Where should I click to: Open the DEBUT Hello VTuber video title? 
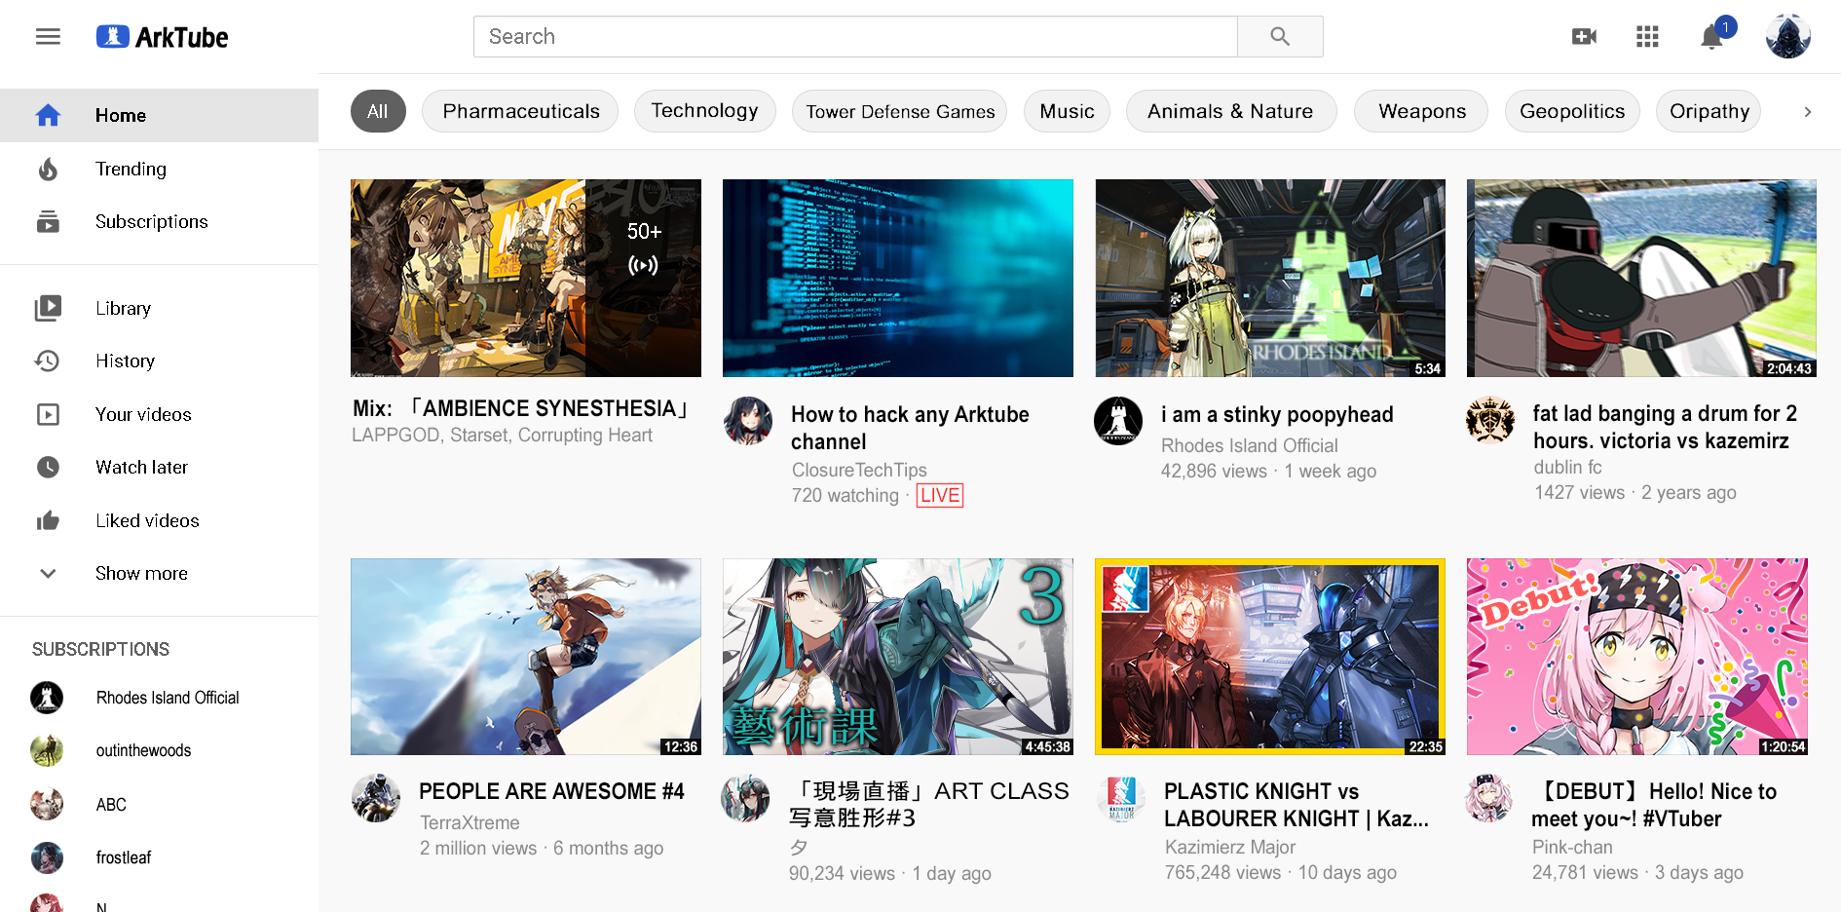tap(1654, 805)
